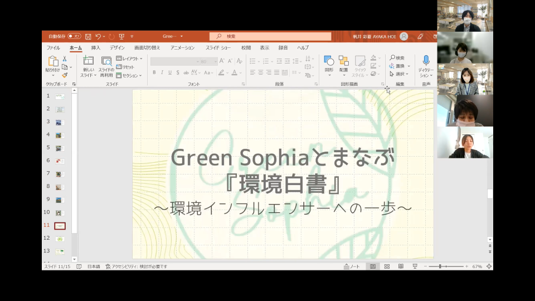
Task: Open the スライド ショー tab
Action: coord(218,48)
